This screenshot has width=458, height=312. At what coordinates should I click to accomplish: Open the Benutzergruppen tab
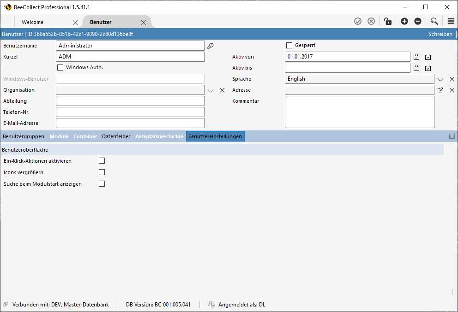pos(24,136)
